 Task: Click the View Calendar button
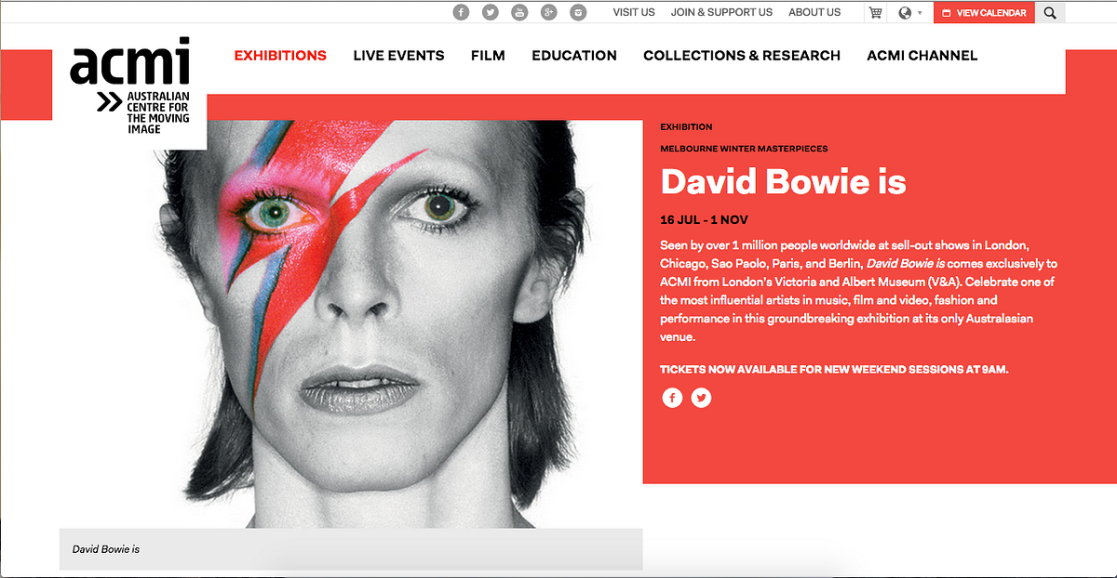point(984,12)
